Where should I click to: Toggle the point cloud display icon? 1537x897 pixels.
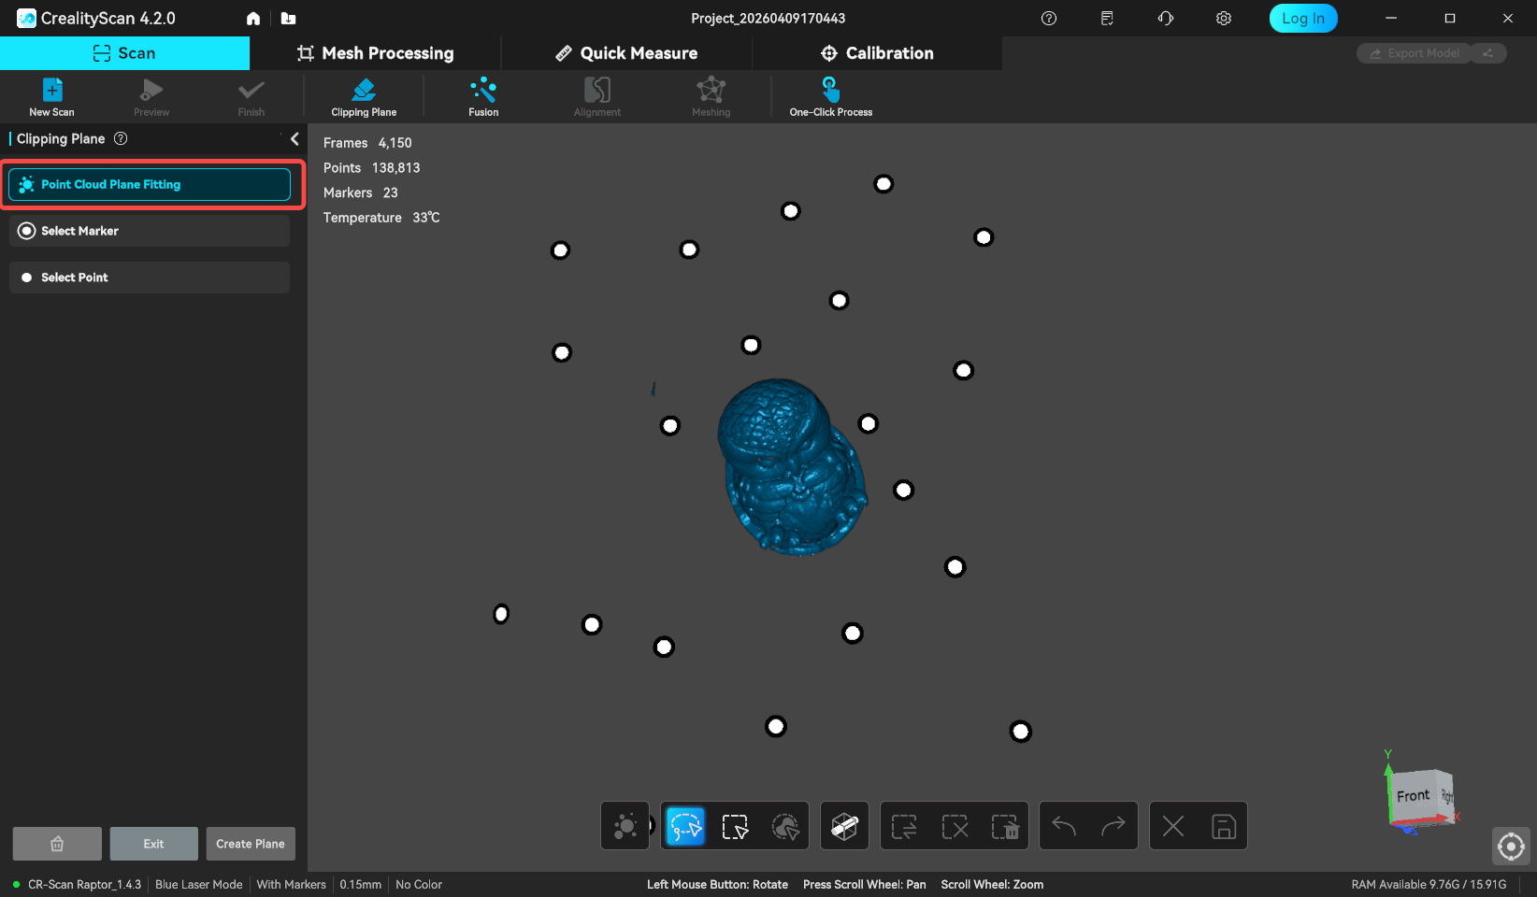pyautogui.click(x=625, y=826)
